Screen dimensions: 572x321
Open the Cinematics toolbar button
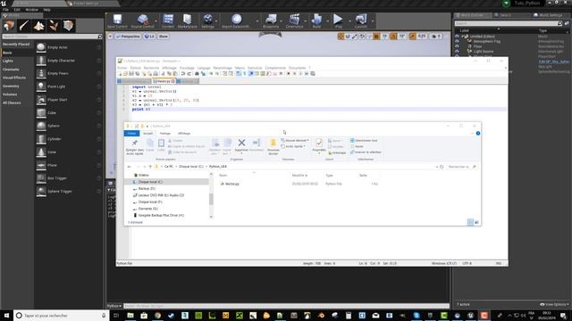(294, 21)
